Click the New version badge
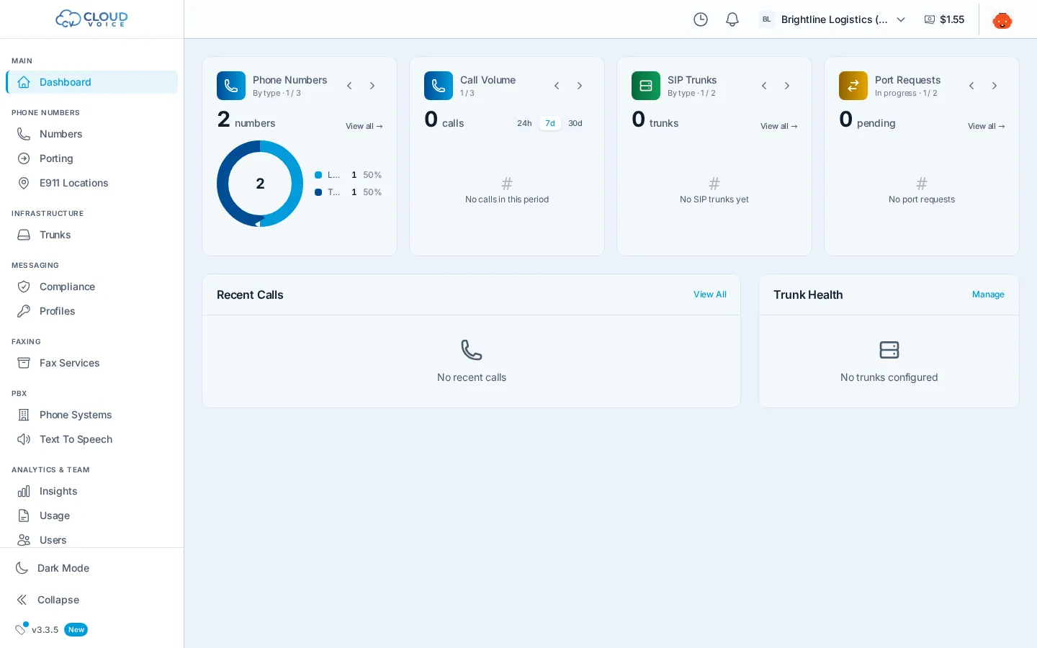Viewport: 1037px width, 648px height. pyautogui.click(x=76, y=629)
